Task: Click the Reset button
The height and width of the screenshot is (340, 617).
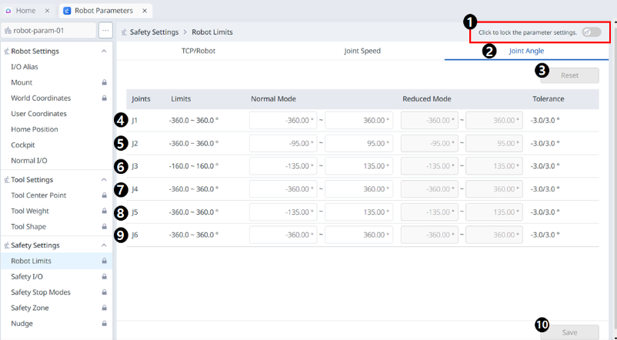Action: [x=569, y=75]
